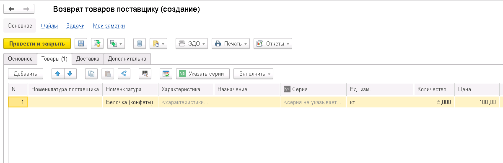
Task: Click the Цена column header
Action: click(x=477, y=89)
